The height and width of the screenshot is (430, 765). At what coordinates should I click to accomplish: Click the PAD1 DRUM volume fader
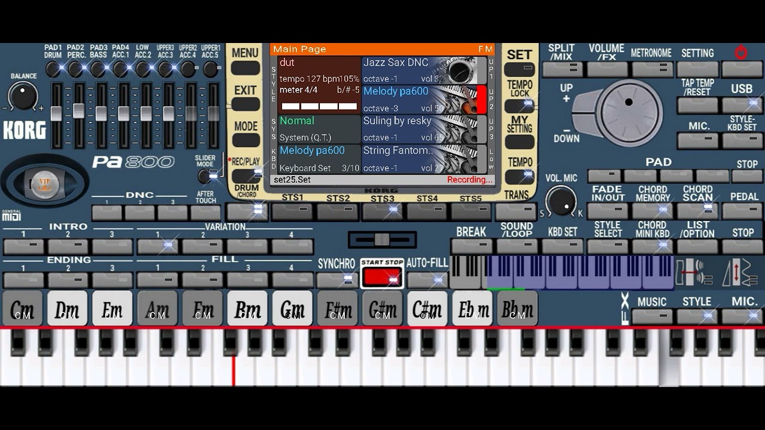56,115
